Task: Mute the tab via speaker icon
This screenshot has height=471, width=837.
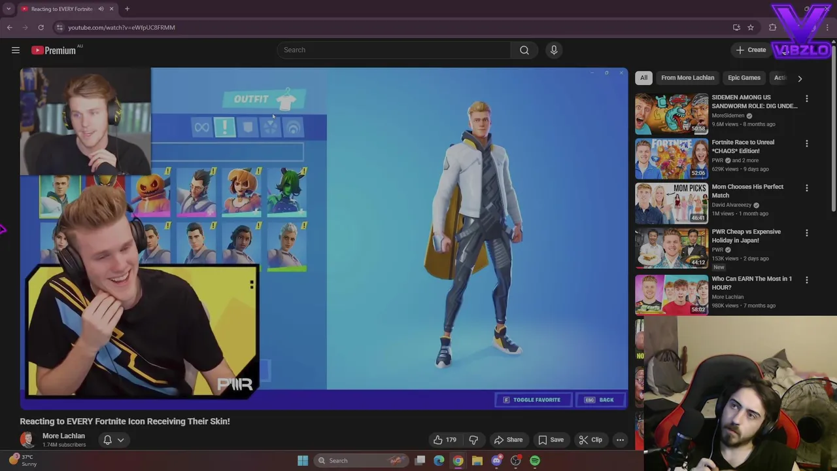Action: point(101,9)
